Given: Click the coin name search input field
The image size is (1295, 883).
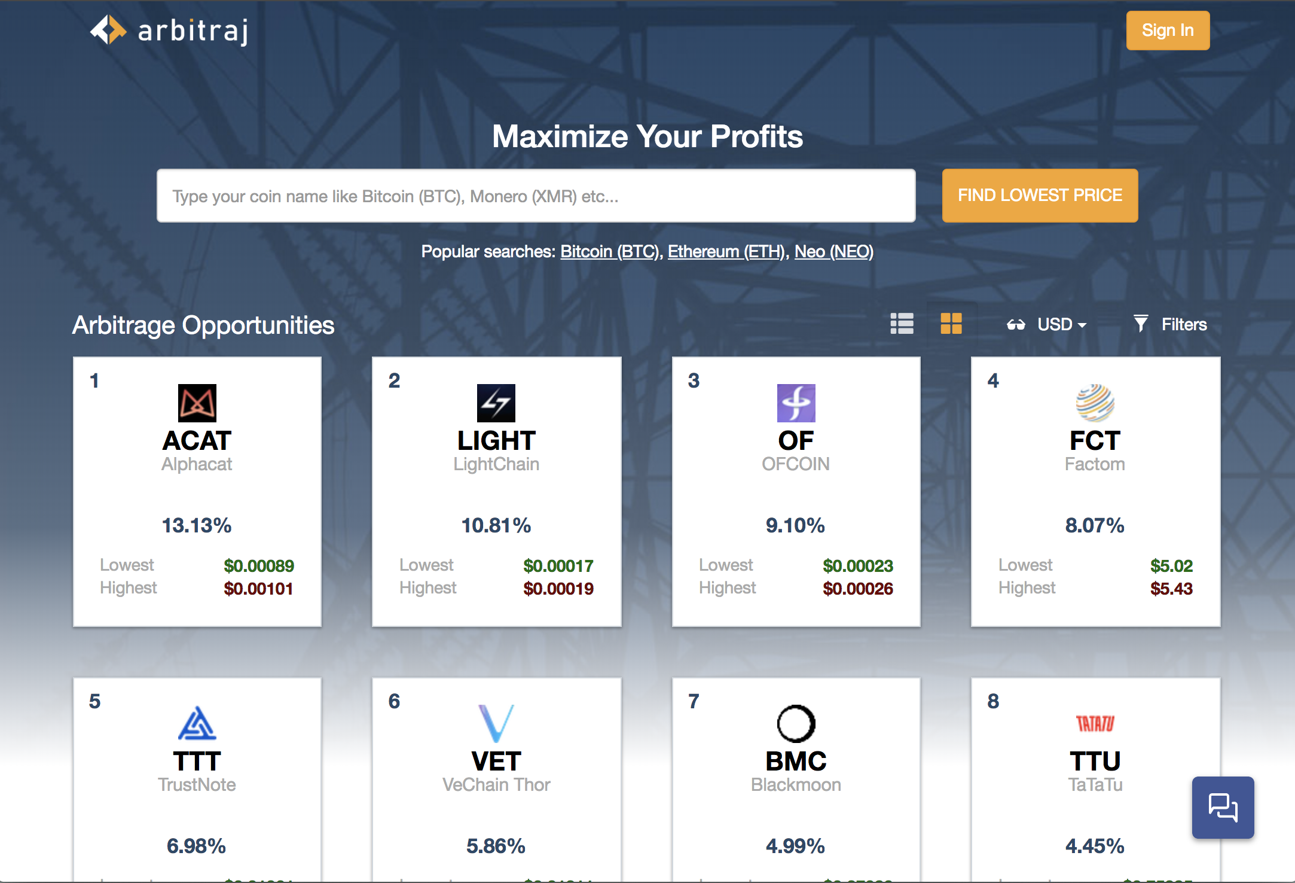Looking at the screenshot, I should 535,196.
